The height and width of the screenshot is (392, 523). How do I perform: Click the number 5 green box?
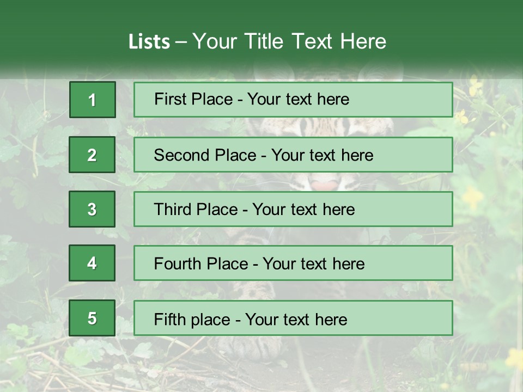click(92, 318)
